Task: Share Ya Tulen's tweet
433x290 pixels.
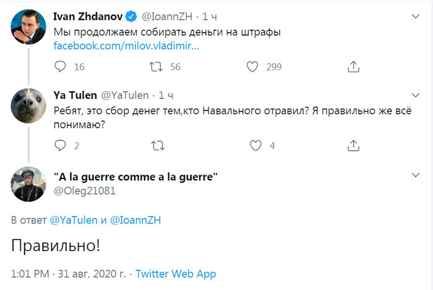Action: click(x=353, y=146)
